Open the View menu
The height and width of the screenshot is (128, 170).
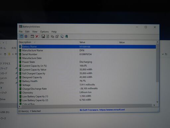point(35,32)
